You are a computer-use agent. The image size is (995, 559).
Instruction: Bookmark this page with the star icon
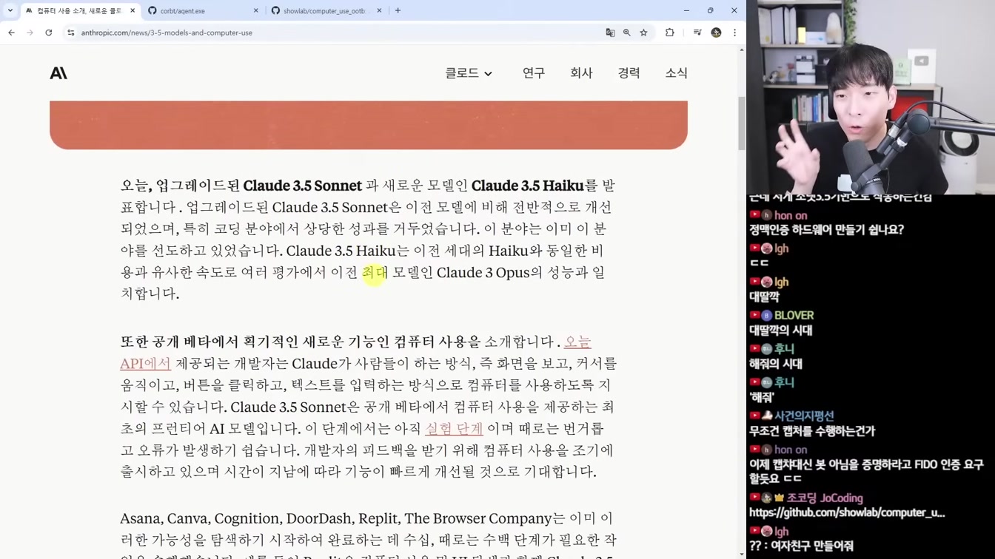tap(643, 33)
